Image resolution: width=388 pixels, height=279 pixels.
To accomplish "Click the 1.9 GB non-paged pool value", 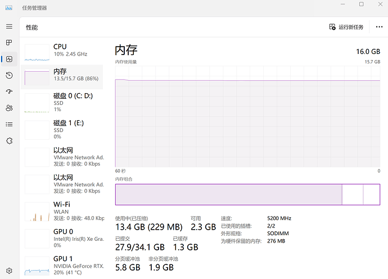I will [x=161, y=267].
